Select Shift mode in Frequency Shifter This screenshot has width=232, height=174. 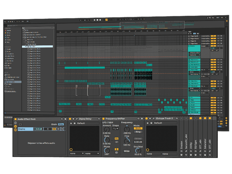(138, 128)
